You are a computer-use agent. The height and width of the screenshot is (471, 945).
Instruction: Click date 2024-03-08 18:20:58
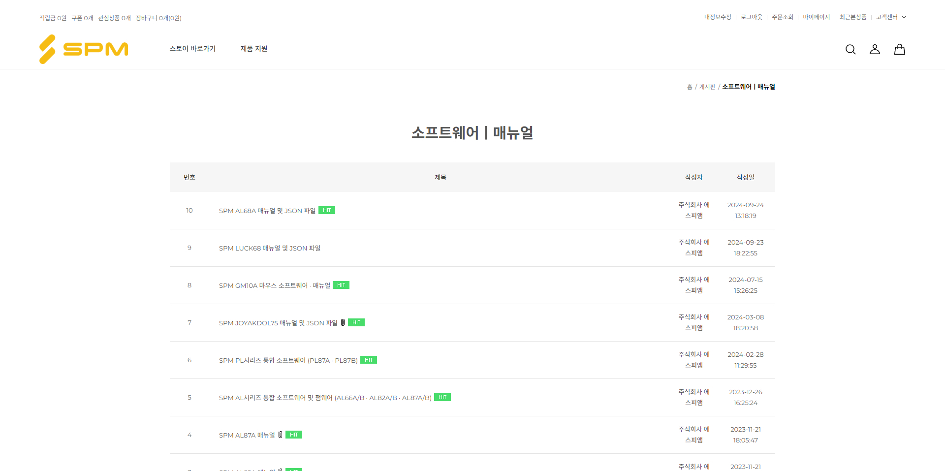[x=746, y=322]
